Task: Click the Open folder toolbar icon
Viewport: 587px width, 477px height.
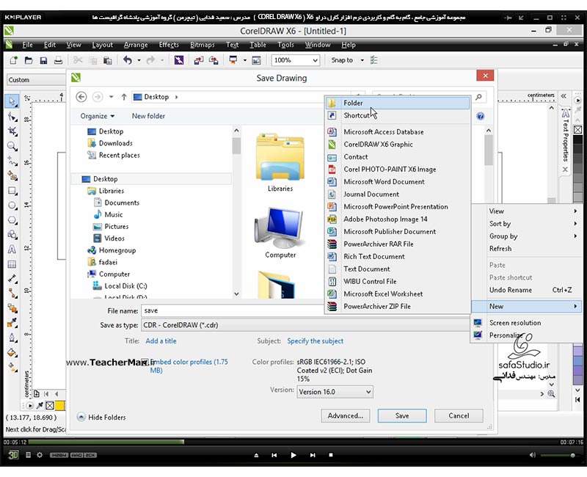Action: tap(29, 60)
